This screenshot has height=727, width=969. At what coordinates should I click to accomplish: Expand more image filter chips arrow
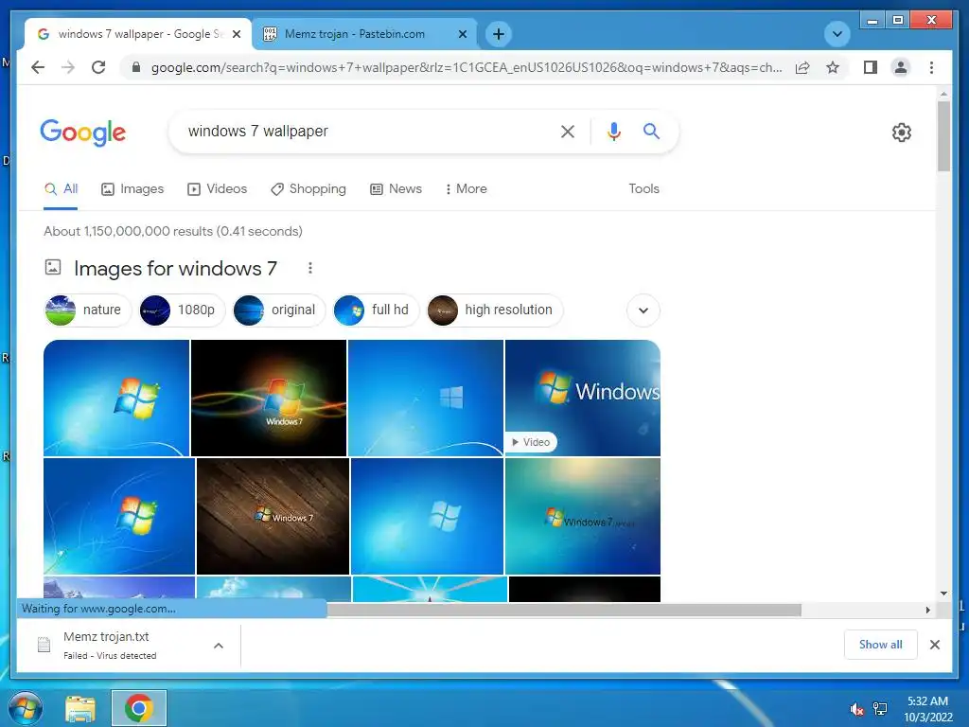643,310
